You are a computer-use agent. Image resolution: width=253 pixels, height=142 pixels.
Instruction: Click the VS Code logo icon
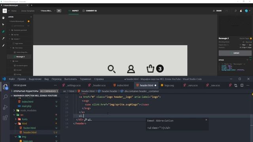point(4,79)
